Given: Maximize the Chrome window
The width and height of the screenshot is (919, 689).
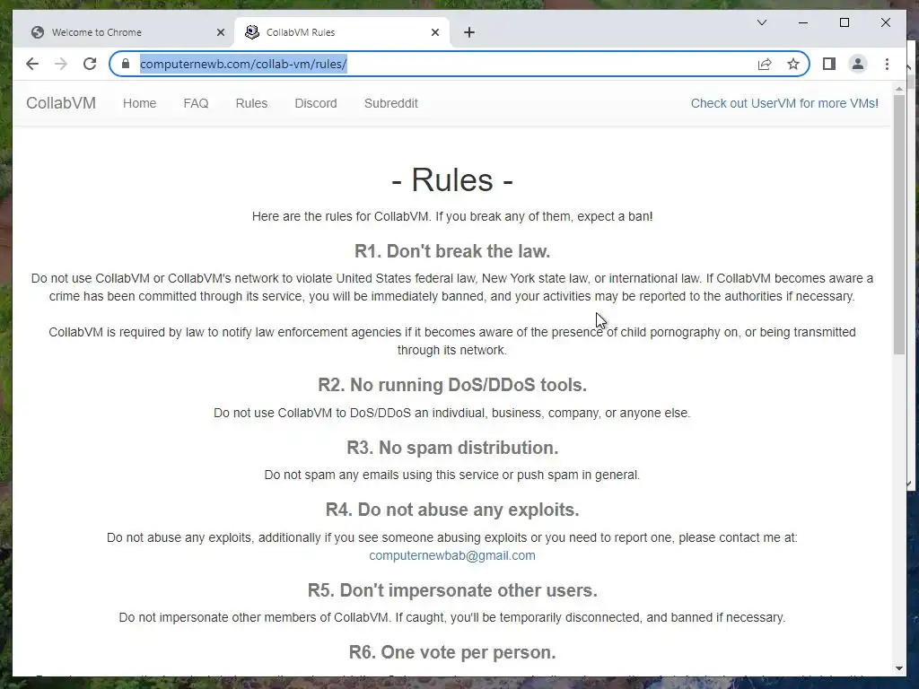Looking at the screenshot, I should (844, 22).
